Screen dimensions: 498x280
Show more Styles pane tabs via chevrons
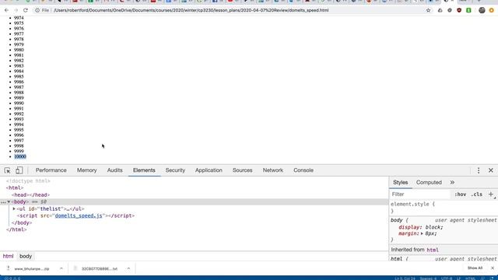click(x=452, y=183)
